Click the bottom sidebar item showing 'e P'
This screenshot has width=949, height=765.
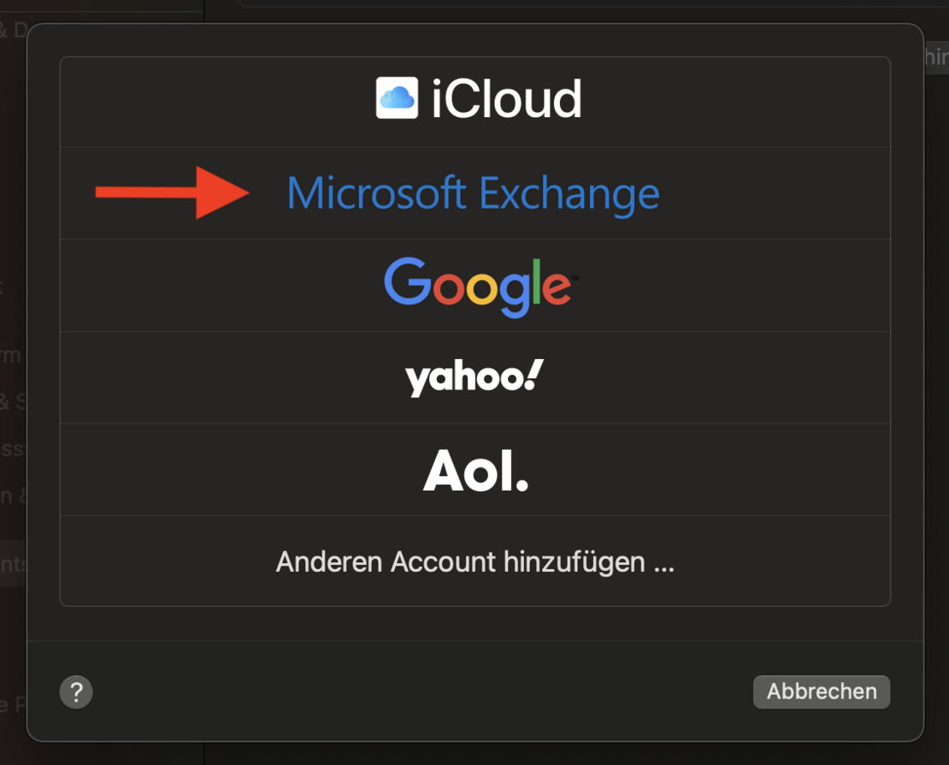13,703
